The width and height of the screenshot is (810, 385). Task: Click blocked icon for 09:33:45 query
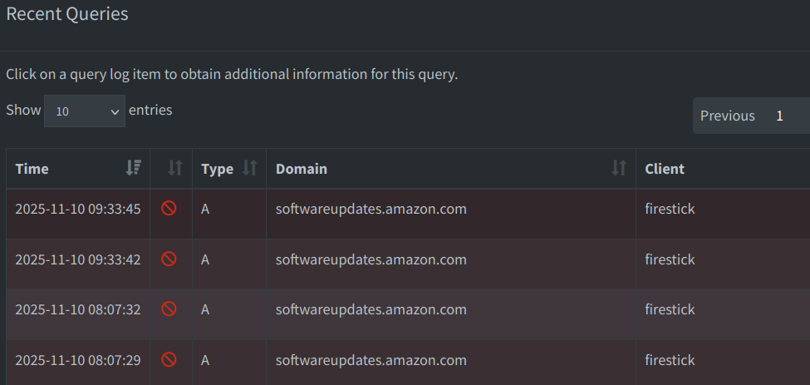tap(169, 210)
